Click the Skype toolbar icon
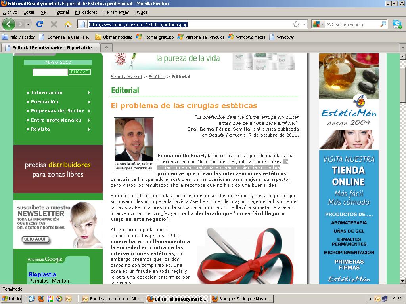Image resolution: width=406 pixels, height=304 pixels. pos(397,24)
